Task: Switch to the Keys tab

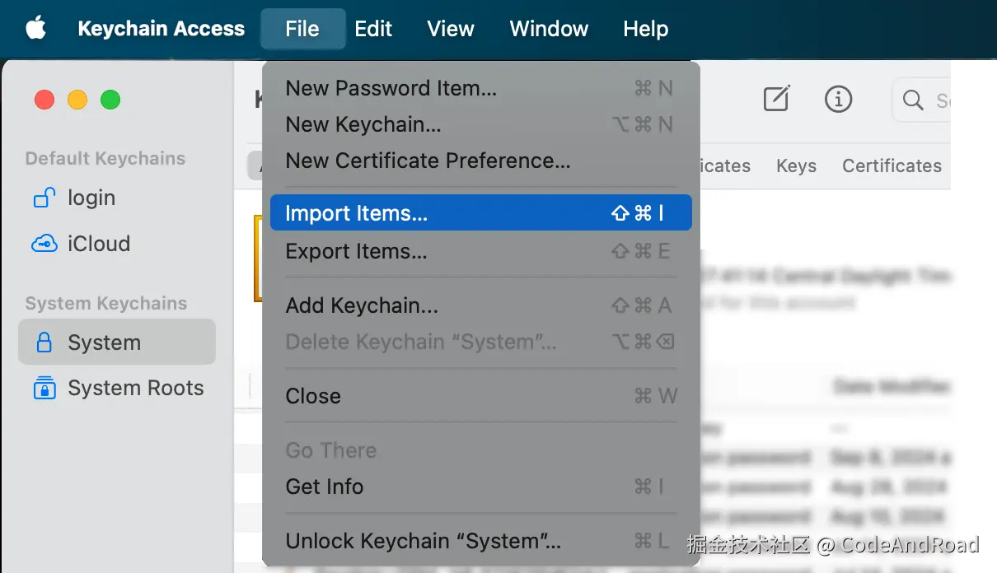Action: click(796, 165)
